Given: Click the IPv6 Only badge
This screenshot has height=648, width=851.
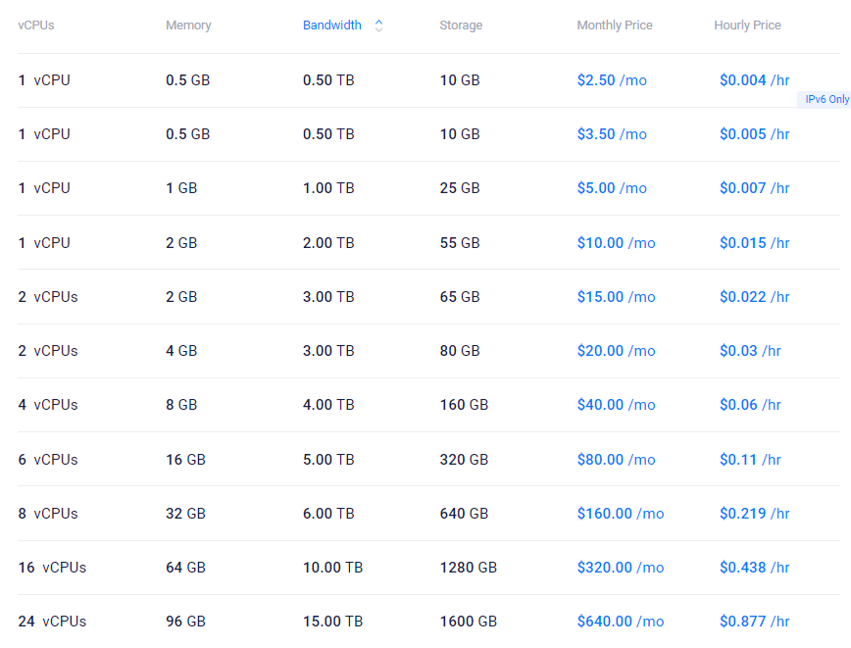Looking at the screenshot, I should click(826, 100).
